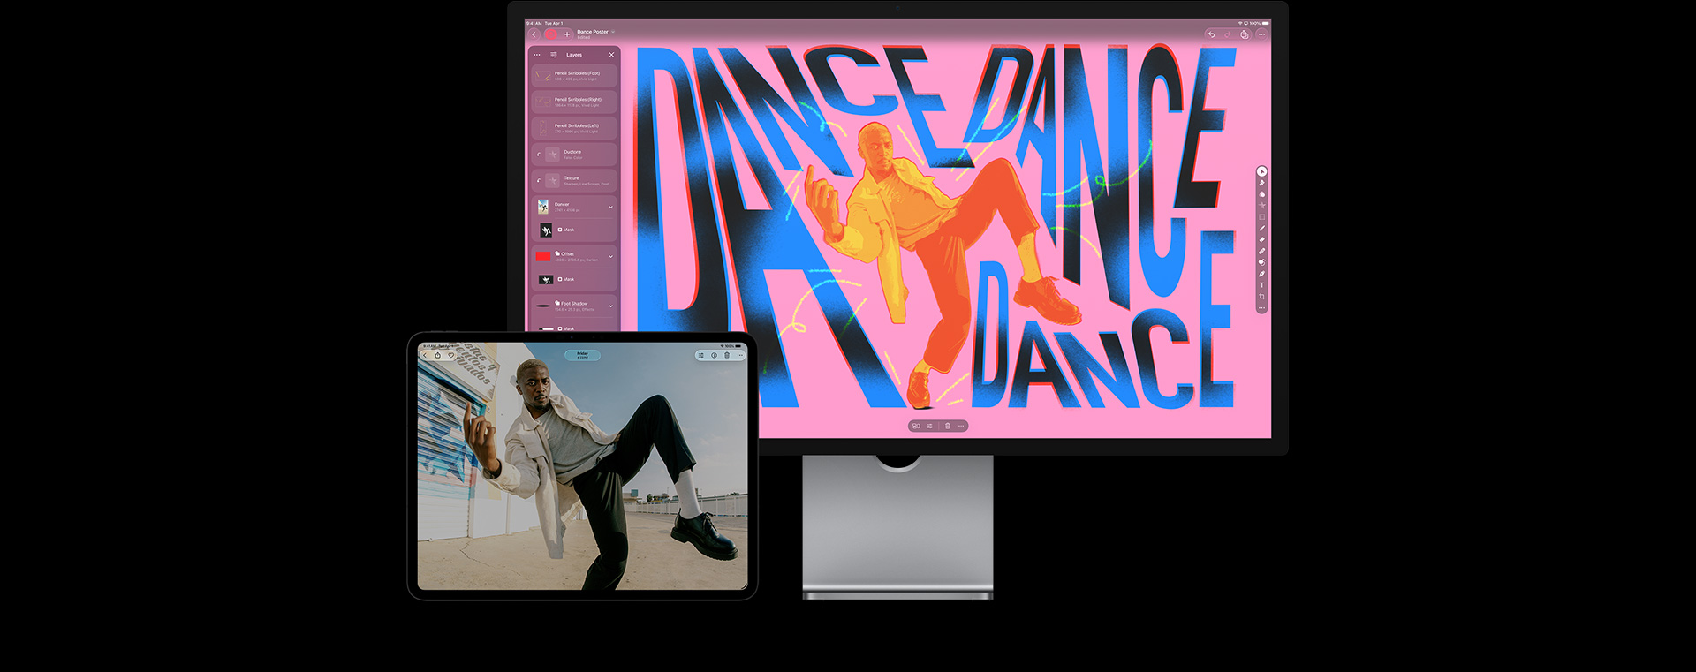The width and height of the screenshot is (1696, 672).
Task: Delete the photo using the iPad trash icon
Action: point(727,355)
